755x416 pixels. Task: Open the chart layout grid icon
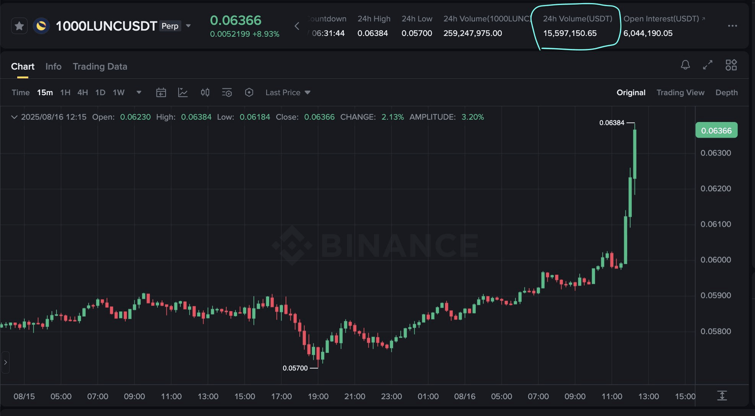731,65
